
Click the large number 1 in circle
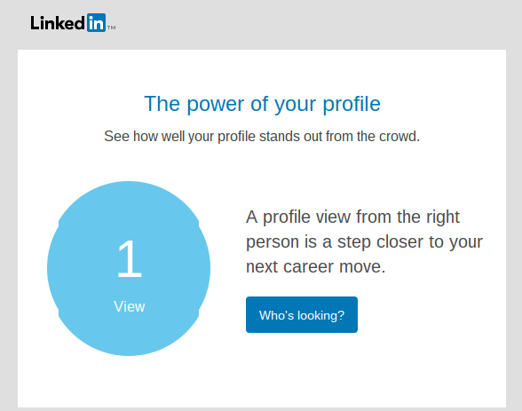click(130, 259)
